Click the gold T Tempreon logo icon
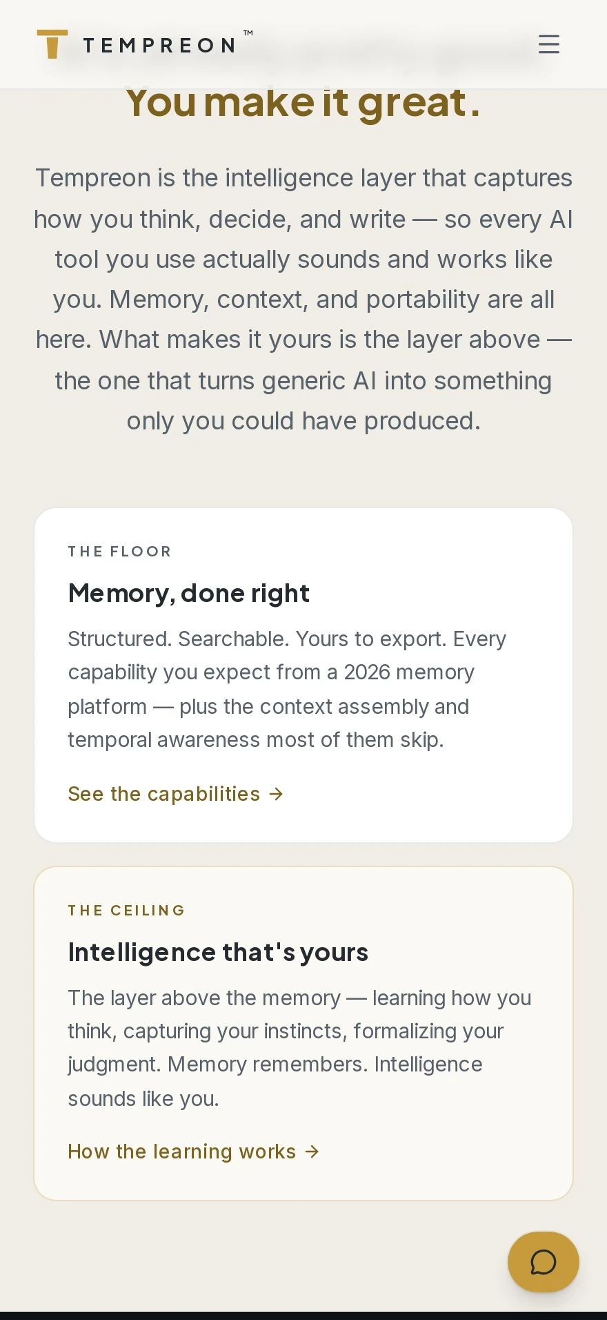 (52, 44)
